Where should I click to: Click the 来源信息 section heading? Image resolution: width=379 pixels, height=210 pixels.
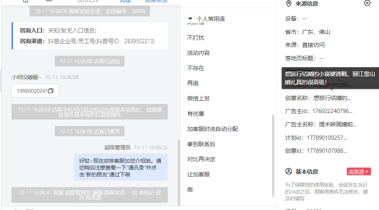[307, 3]
